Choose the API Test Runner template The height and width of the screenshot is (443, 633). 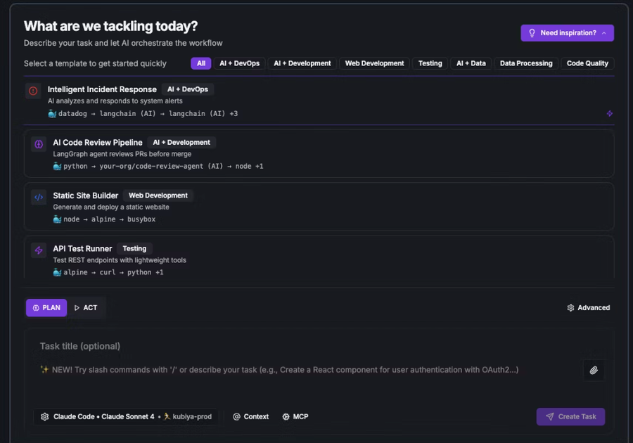pyautogui.click(x=319, y=258)
